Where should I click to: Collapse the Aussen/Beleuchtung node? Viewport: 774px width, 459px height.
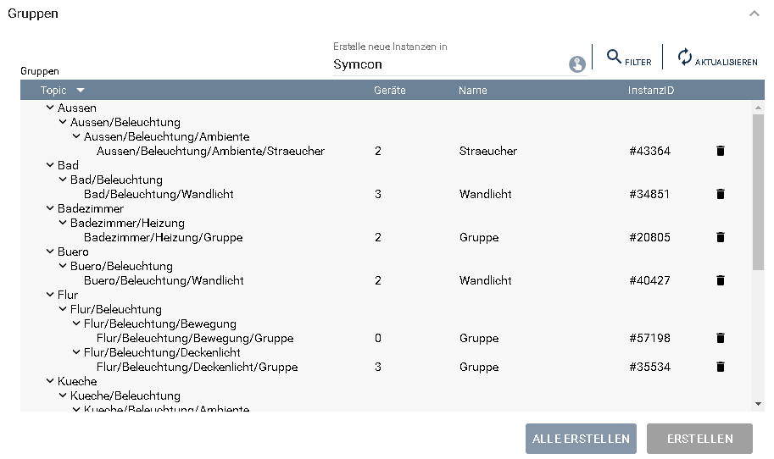click(x=63, y=122)
